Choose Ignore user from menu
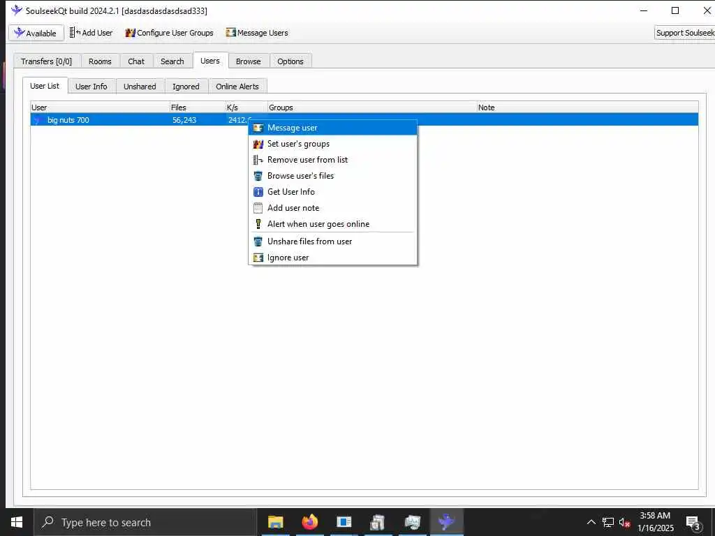715x536 pixels. tap(332, 258)
